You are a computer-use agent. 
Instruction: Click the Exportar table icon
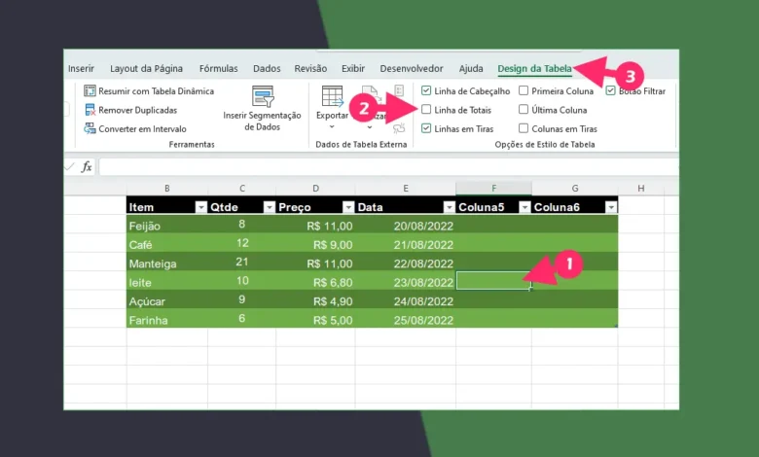pyautogui.click(x=332, y=95)
